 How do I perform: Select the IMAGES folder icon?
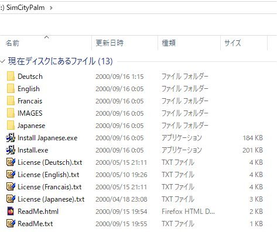[x=11, y=113]
